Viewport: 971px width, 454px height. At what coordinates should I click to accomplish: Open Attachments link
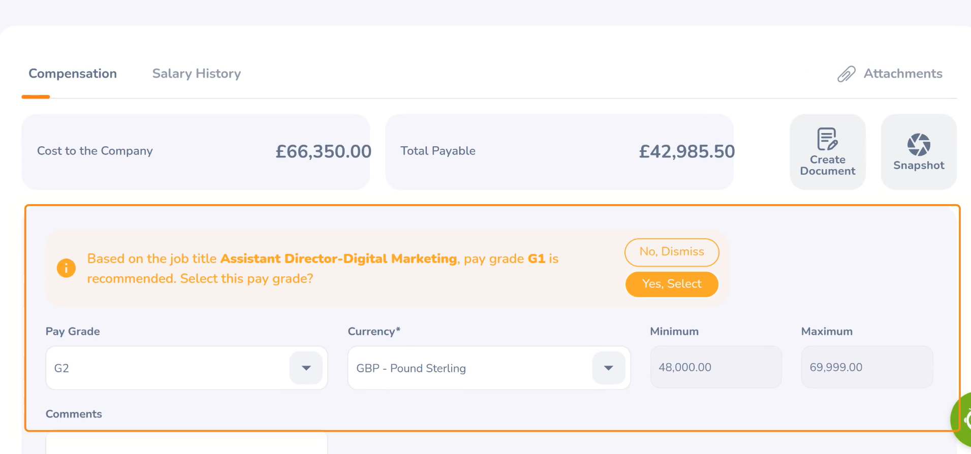coord(902,74)
